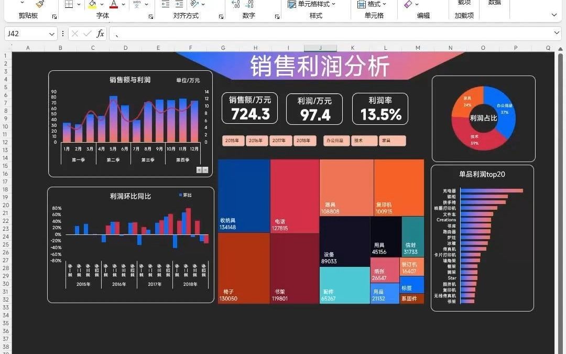The image size is (566, 354).
Task: Toggle the 家具 category slicer
Action: click(393, 141)
